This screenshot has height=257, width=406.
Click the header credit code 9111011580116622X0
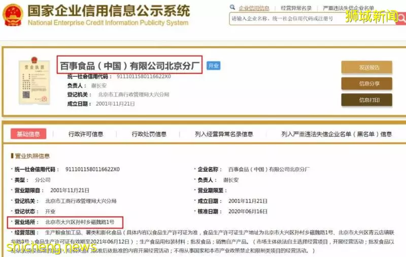144,76
